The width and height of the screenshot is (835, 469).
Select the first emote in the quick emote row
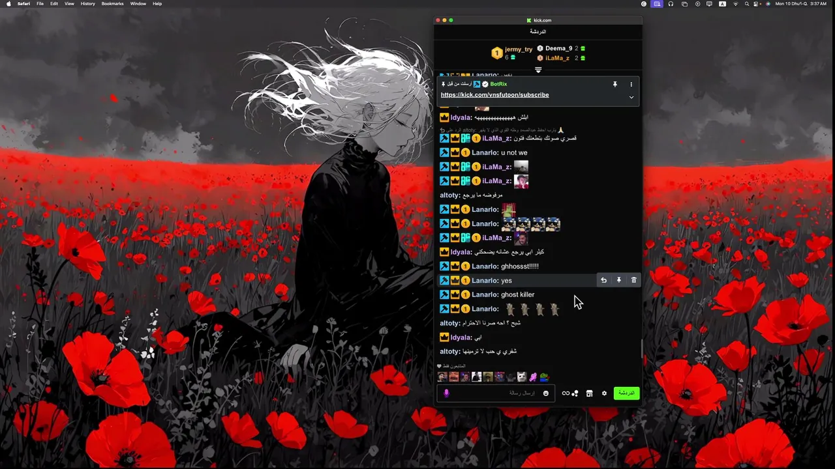click(x=442, y=377)
